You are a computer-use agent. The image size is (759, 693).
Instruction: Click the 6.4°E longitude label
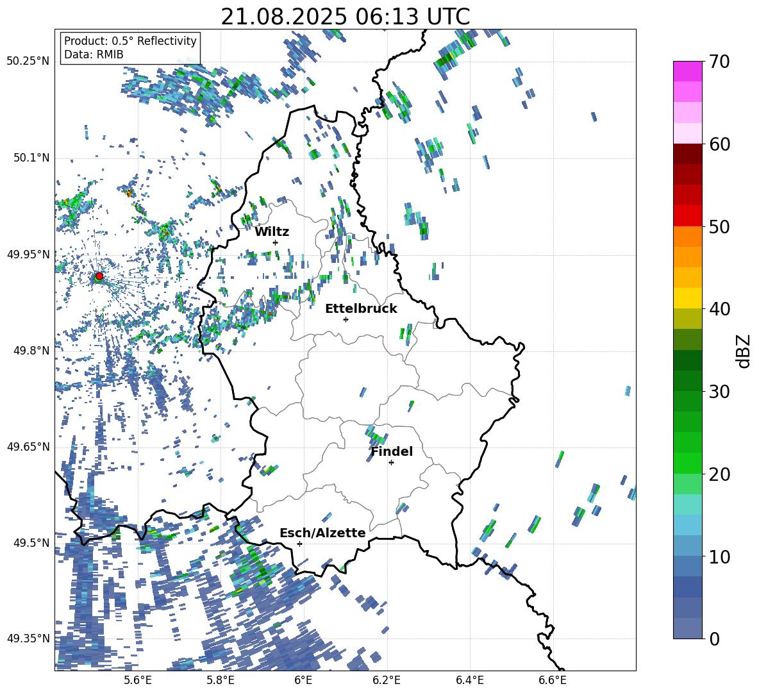pyautogui.click(x=470, y=680)
